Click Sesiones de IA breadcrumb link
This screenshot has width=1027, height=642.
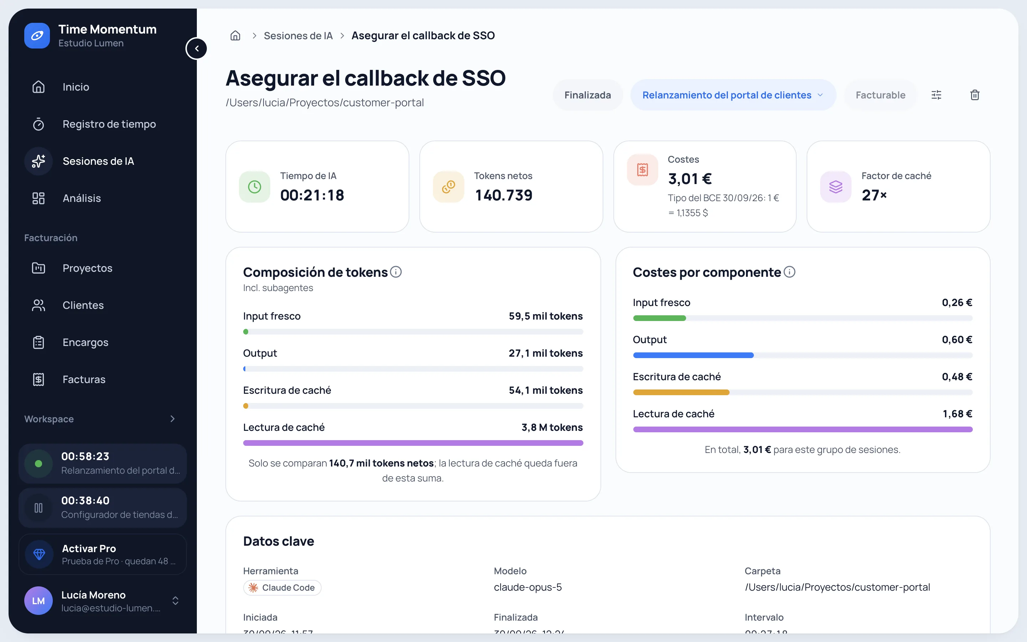[x=298, y=36]
